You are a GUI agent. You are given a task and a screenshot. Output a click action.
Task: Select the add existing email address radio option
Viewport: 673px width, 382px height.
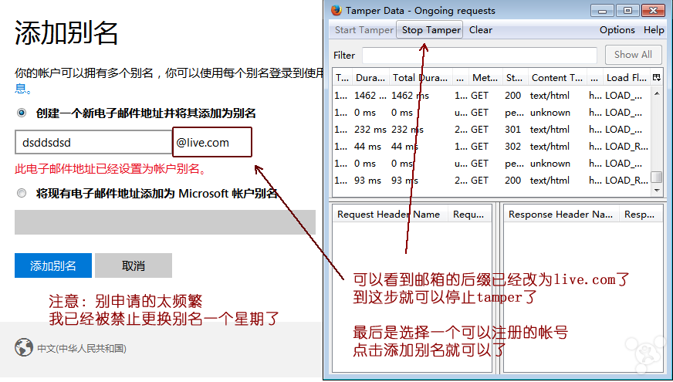22,193
